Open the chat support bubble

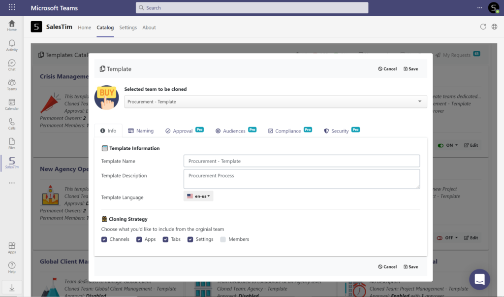tap(479, 279)
